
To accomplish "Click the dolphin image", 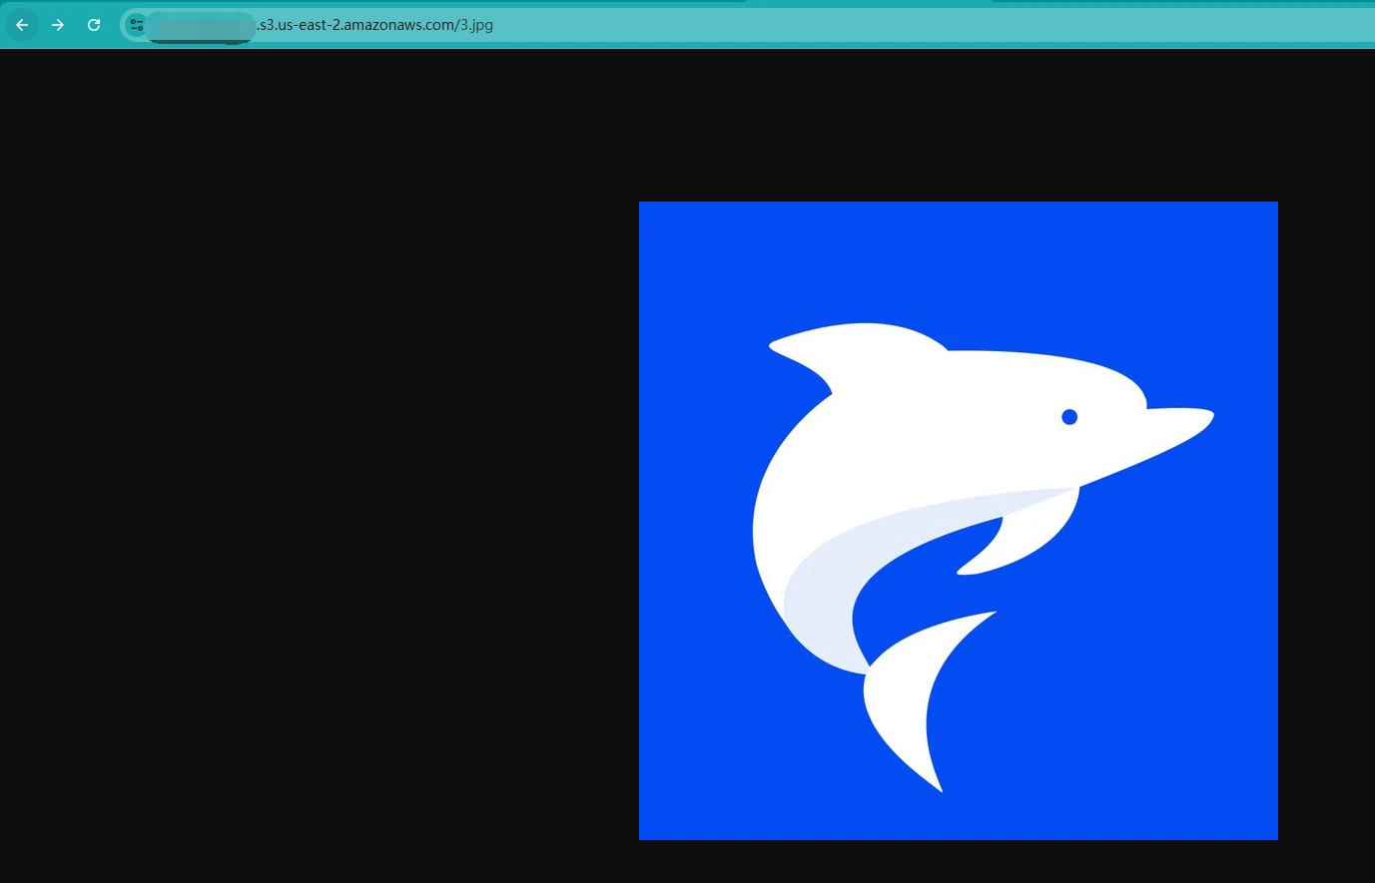I will pos(959,521).
